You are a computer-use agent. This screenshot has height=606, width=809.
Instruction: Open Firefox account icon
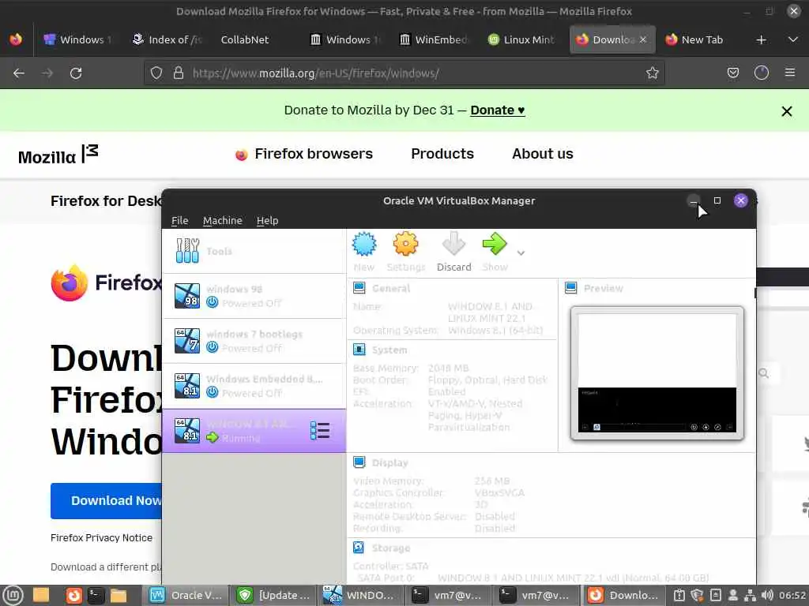762,73
